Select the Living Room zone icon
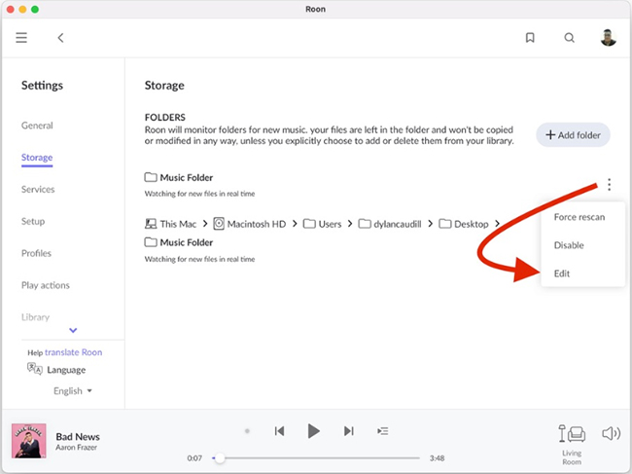 (572, 434)
